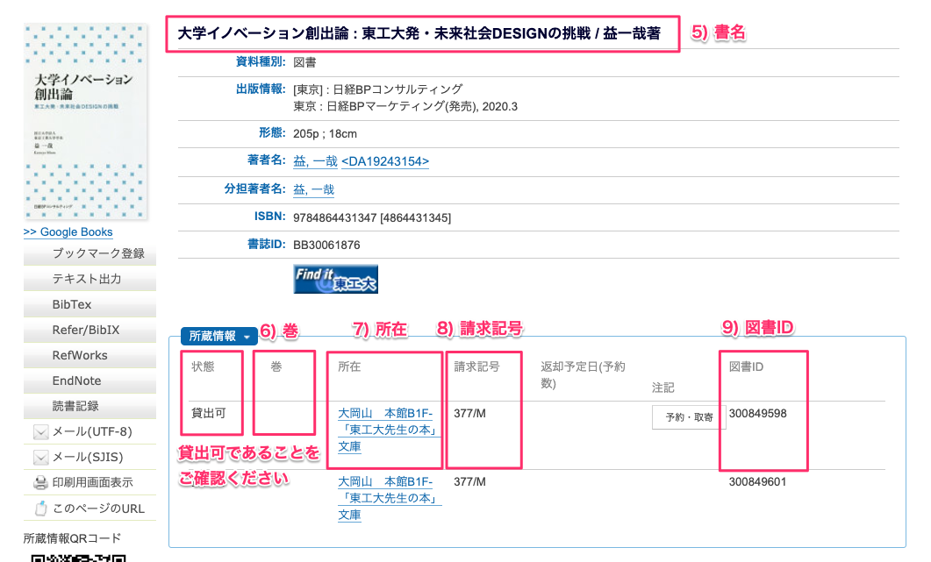Click このページのURL link

coord(98,509)
